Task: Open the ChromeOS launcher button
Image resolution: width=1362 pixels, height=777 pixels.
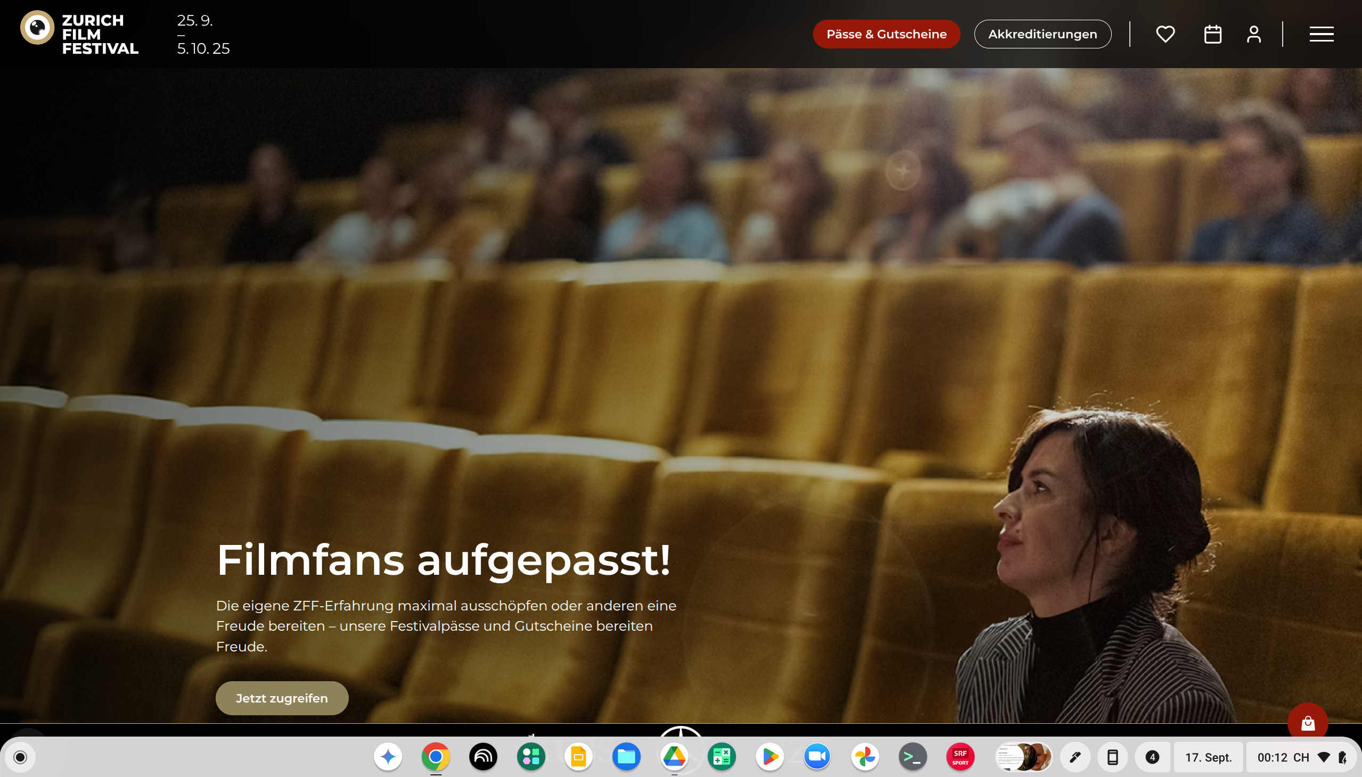Action: (20, 757)
